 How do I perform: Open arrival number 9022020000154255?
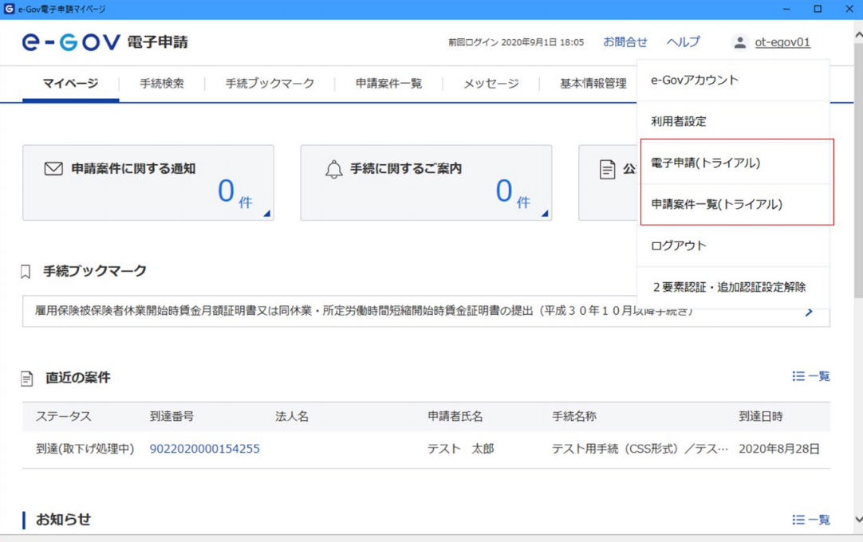(205, 449)
